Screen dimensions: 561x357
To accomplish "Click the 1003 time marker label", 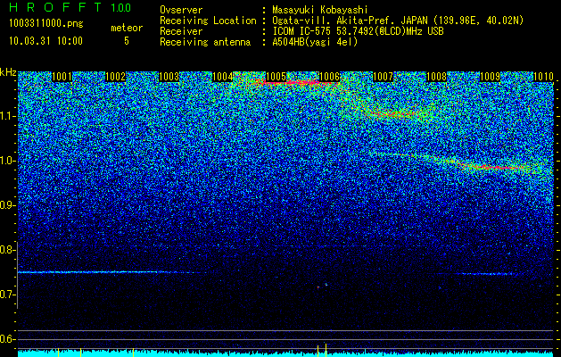I will 169,77.
